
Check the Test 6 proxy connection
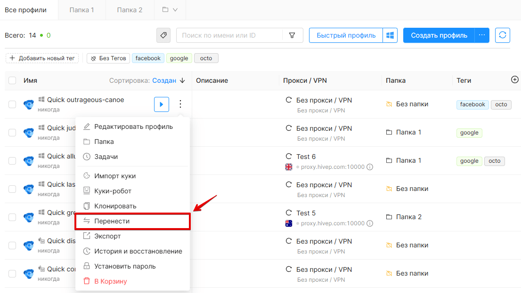coord(289,156)
